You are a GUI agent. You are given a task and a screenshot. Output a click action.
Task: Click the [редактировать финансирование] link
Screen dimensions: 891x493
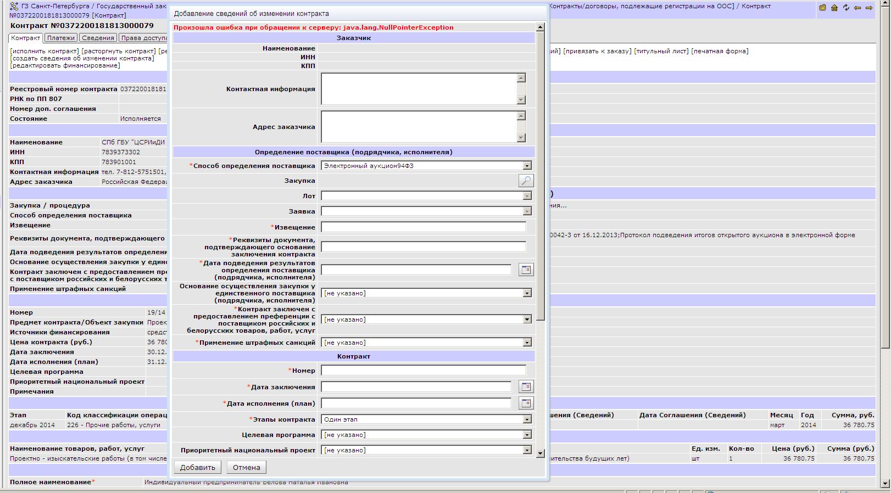pyautogui.click(x=65, y=65)
